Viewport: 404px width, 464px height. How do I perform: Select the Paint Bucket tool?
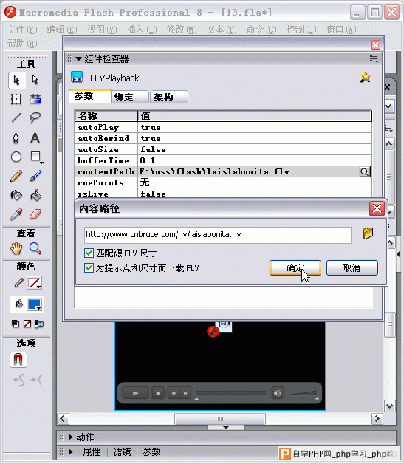[x=35, y=195]
